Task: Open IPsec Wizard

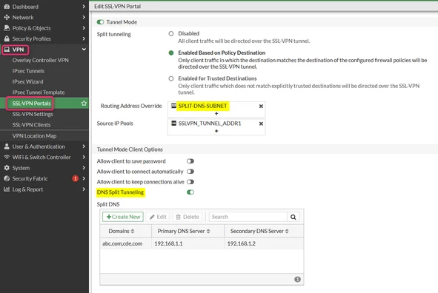Action: click(27, 81)
